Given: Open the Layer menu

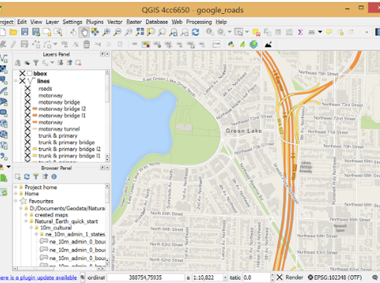Looking at the screenshot, I should pyautogui.click(x=52, y=22).
